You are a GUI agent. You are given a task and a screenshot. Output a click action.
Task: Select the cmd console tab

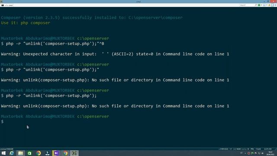tap(7, 5)
